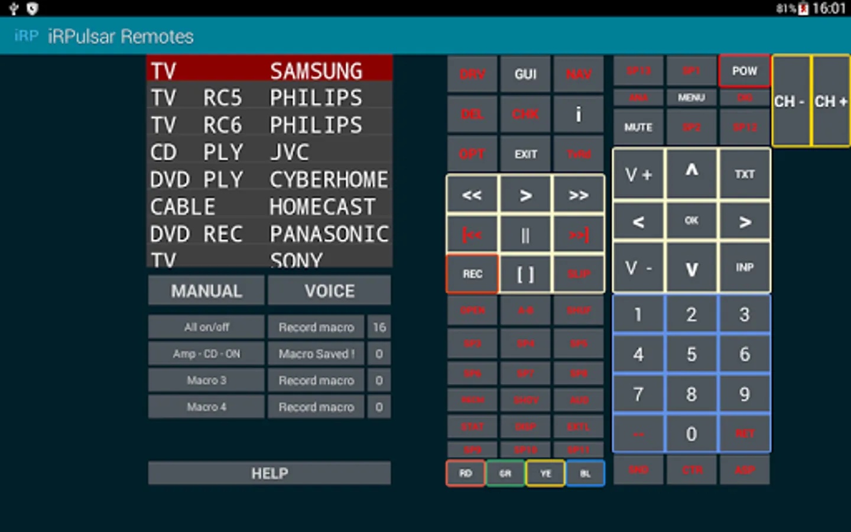Tap the play > transport button

(525, 194)
